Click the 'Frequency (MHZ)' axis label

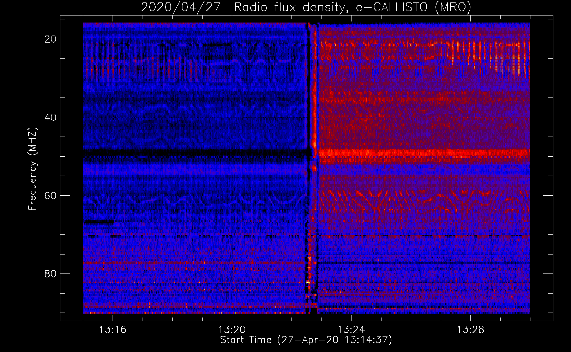[32, 169]
